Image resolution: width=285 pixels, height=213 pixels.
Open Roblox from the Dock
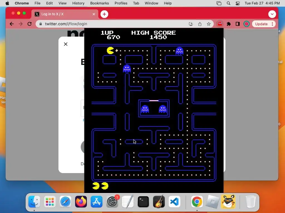[212, 202]
